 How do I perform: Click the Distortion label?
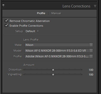click(15, 70)
